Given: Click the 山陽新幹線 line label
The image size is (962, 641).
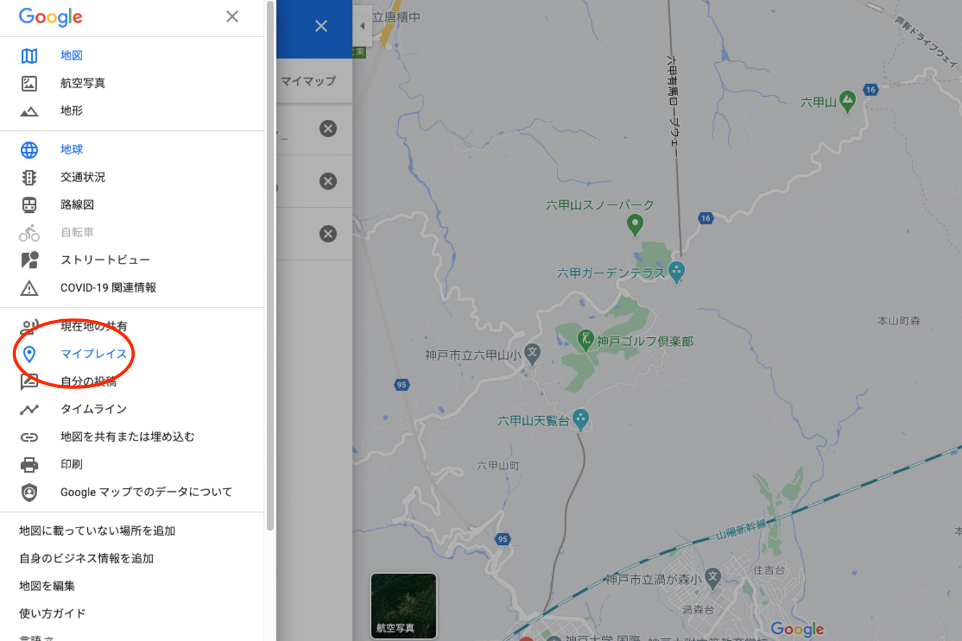Looking at the screenshot, I should (741, 530).
